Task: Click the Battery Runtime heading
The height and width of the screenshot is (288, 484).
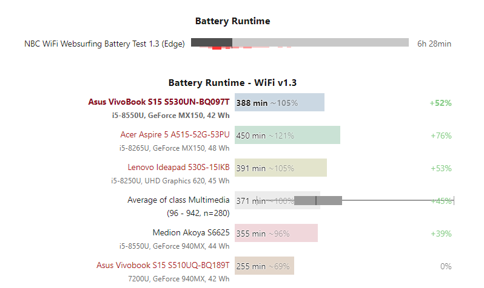Action: pos(233,21)
